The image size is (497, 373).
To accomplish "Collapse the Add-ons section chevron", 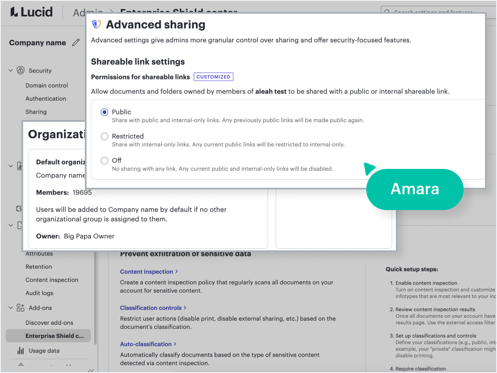I will pos(11,308).
